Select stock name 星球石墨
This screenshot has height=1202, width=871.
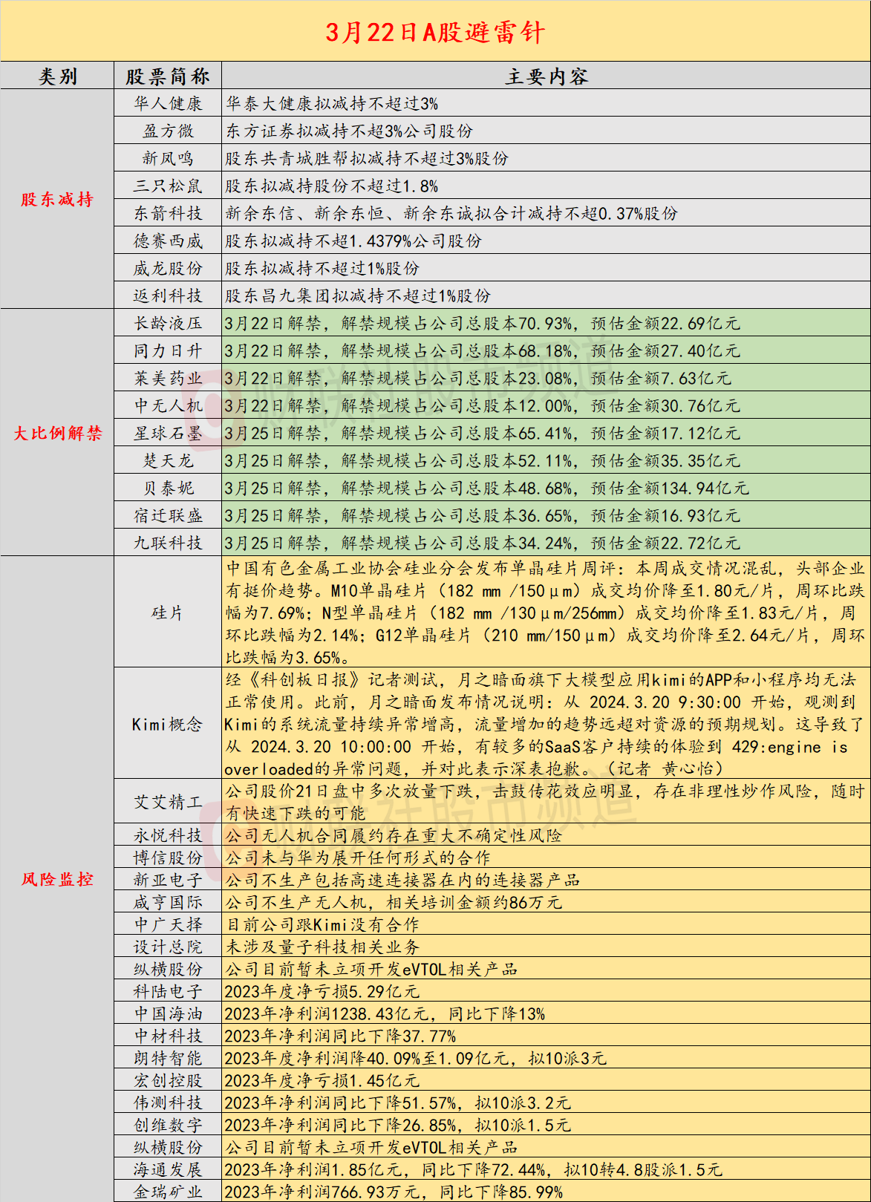(x=168, y=433)
